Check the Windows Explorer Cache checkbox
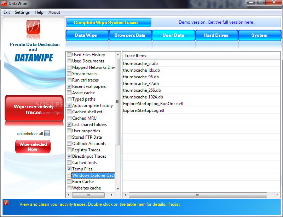This screenshot has width=283, height=217. tap(69, 175)
